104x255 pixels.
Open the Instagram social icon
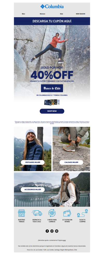[x=52, y=231]
